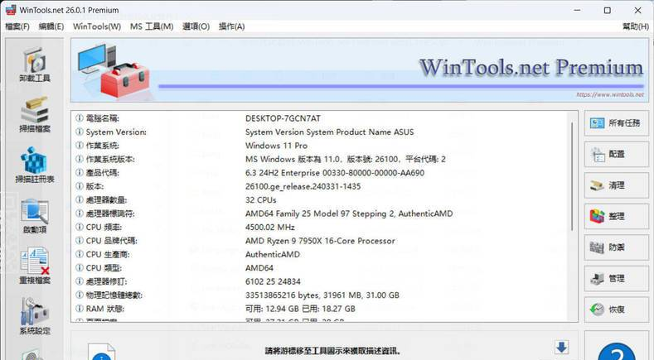Open the 卸載工具 uninstaller tool

34,65
